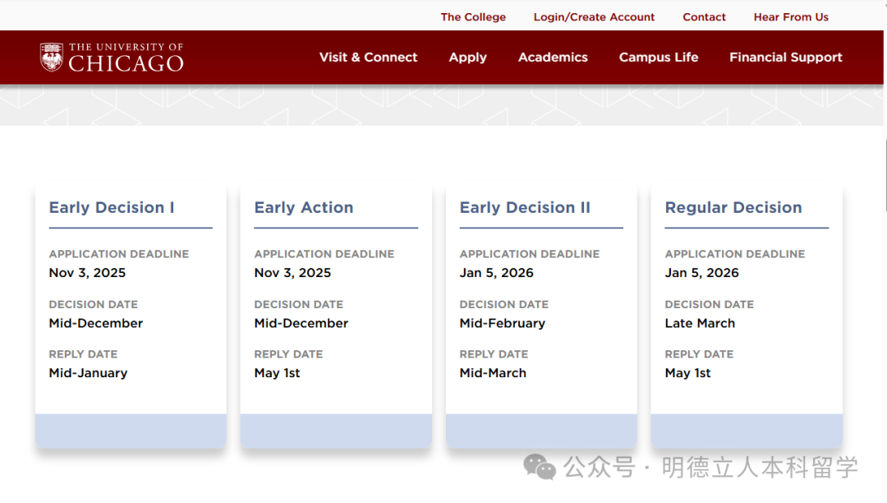Viewport: 887px width, 503px height.
Task: Open the Apply menu
Action: coord(468,58)
